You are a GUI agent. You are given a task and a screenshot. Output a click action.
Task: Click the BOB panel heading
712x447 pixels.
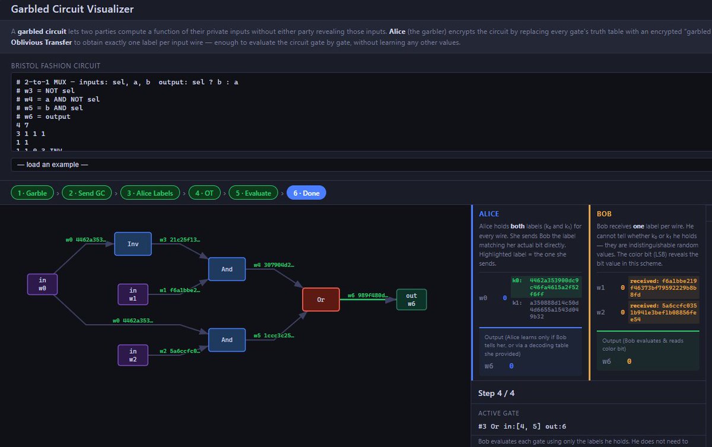click(603, 214)
